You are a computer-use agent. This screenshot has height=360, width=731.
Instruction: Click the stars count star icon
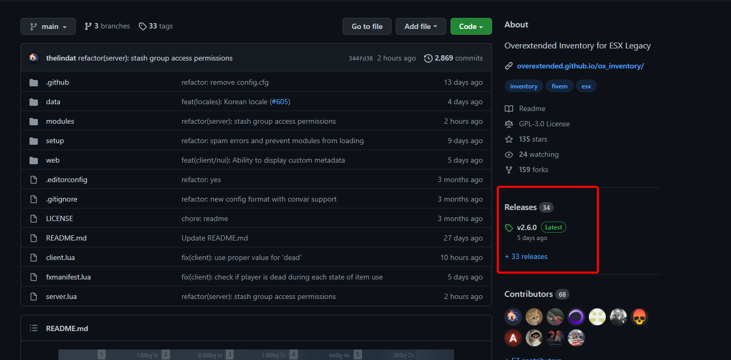point(508,139)
